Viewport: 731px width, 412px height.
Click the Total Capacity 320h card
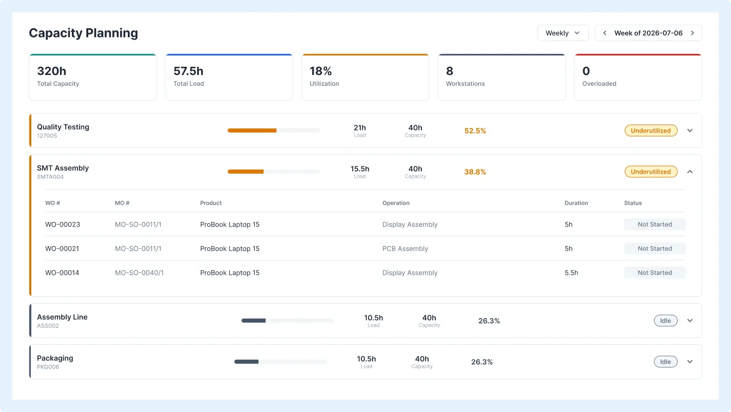[93, 77]
